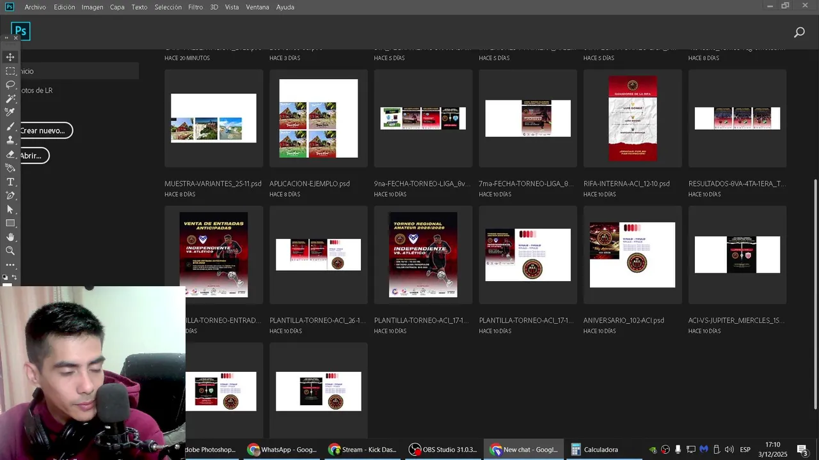Click the ESP language indicator

coord(745,450)
